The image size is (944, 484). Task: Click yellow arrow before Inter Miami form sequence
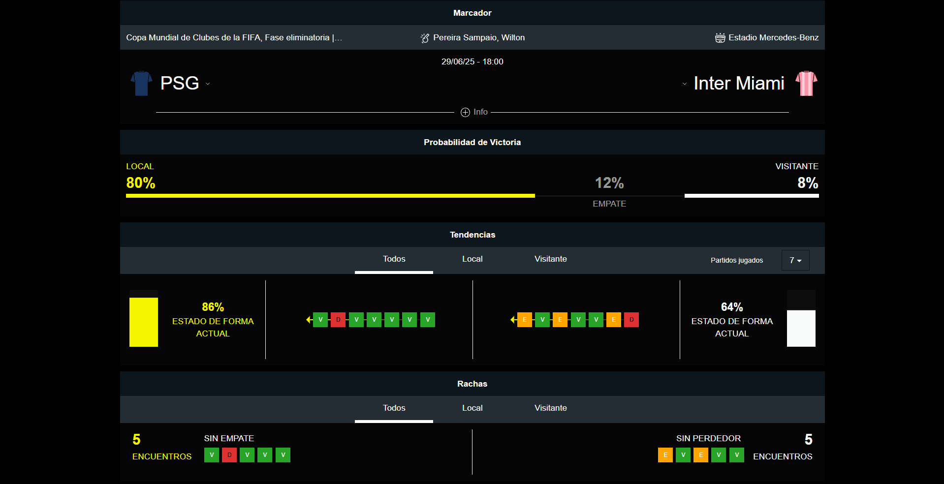(513, 320)
